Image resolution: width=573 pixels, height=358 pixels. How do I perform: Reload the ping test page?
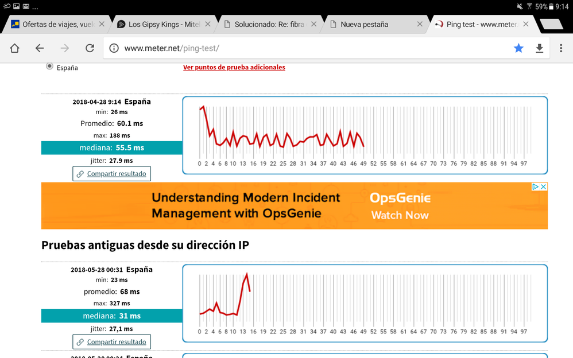(x=90, y=48)
